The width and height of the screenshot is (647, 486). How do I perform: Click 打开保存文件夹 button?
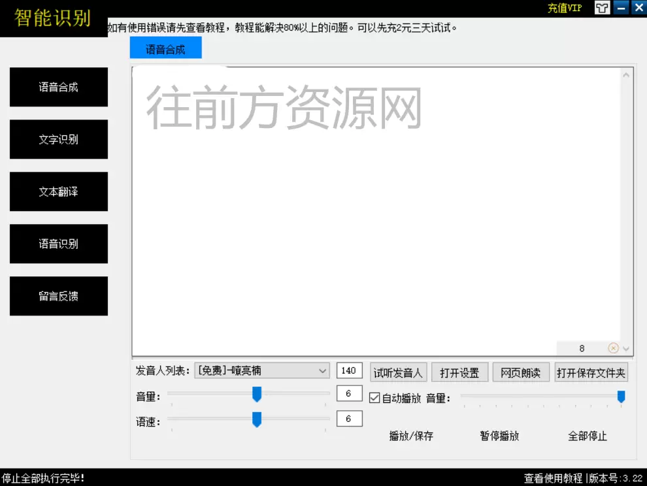(591, 373)
